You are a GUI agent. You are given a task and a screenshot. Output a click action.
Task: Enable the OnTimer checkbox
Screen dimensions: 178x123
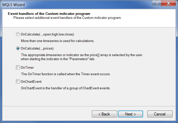18,67
